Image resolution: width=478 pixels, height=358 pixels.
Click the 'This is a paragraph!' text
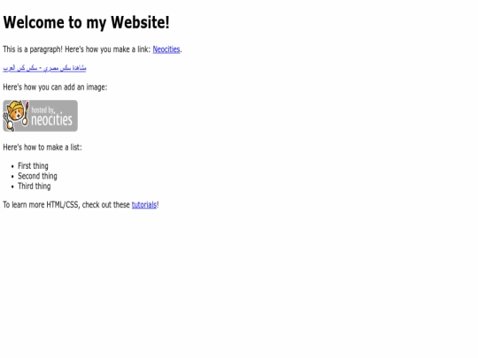click(33, 50)
